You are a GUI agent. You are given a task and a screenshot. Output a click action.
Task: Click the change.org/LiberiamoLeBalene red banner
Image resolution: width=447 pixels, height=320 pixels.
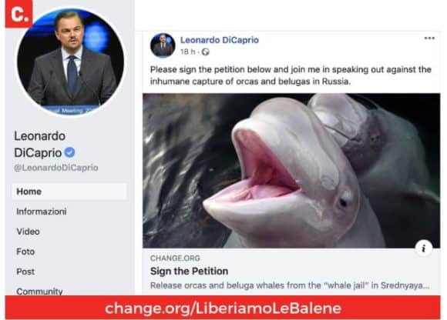tap(223, 308)
